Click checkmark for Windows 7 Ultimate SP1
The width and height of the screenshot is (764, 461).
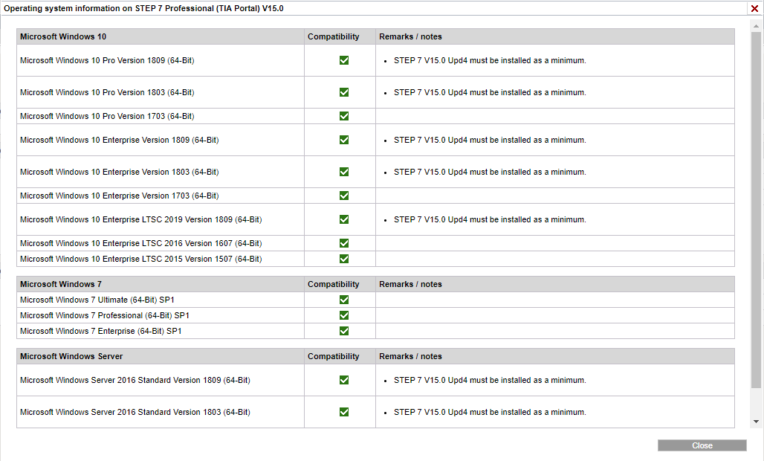[x=344, y=300]
